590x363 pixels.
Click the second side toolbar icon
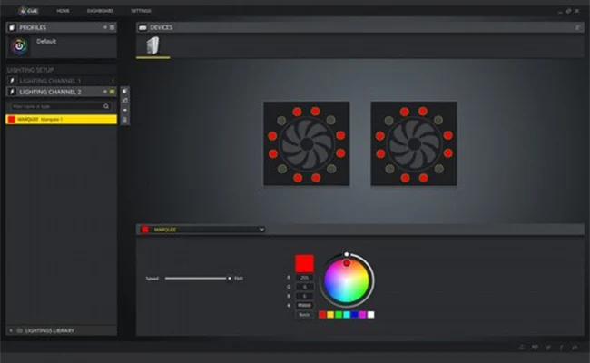coord(125,101)
